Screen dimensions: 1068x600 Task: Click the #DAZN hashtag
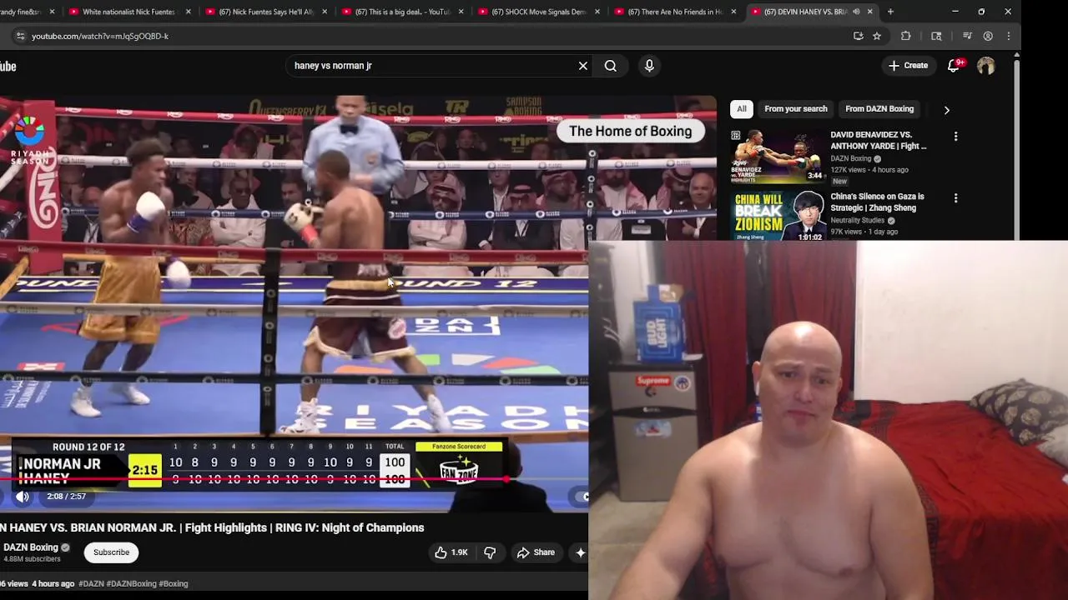(x=91, y=584)
